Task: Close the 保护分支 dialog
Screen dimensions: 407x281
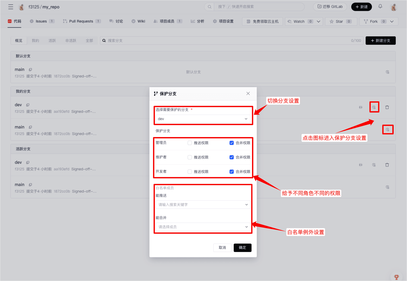Action: point(248,94)
